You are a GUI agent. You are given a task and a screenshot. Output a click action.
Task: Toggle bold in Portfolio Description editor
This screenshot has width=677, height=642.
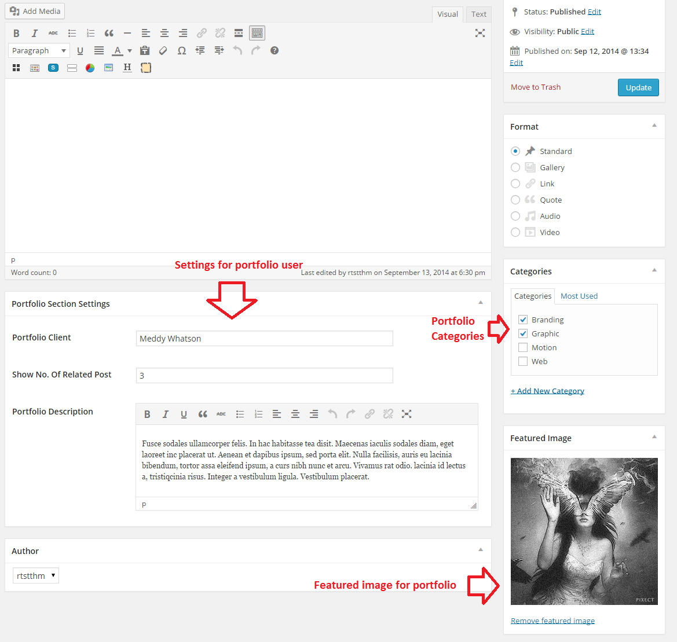pos(147,414)
